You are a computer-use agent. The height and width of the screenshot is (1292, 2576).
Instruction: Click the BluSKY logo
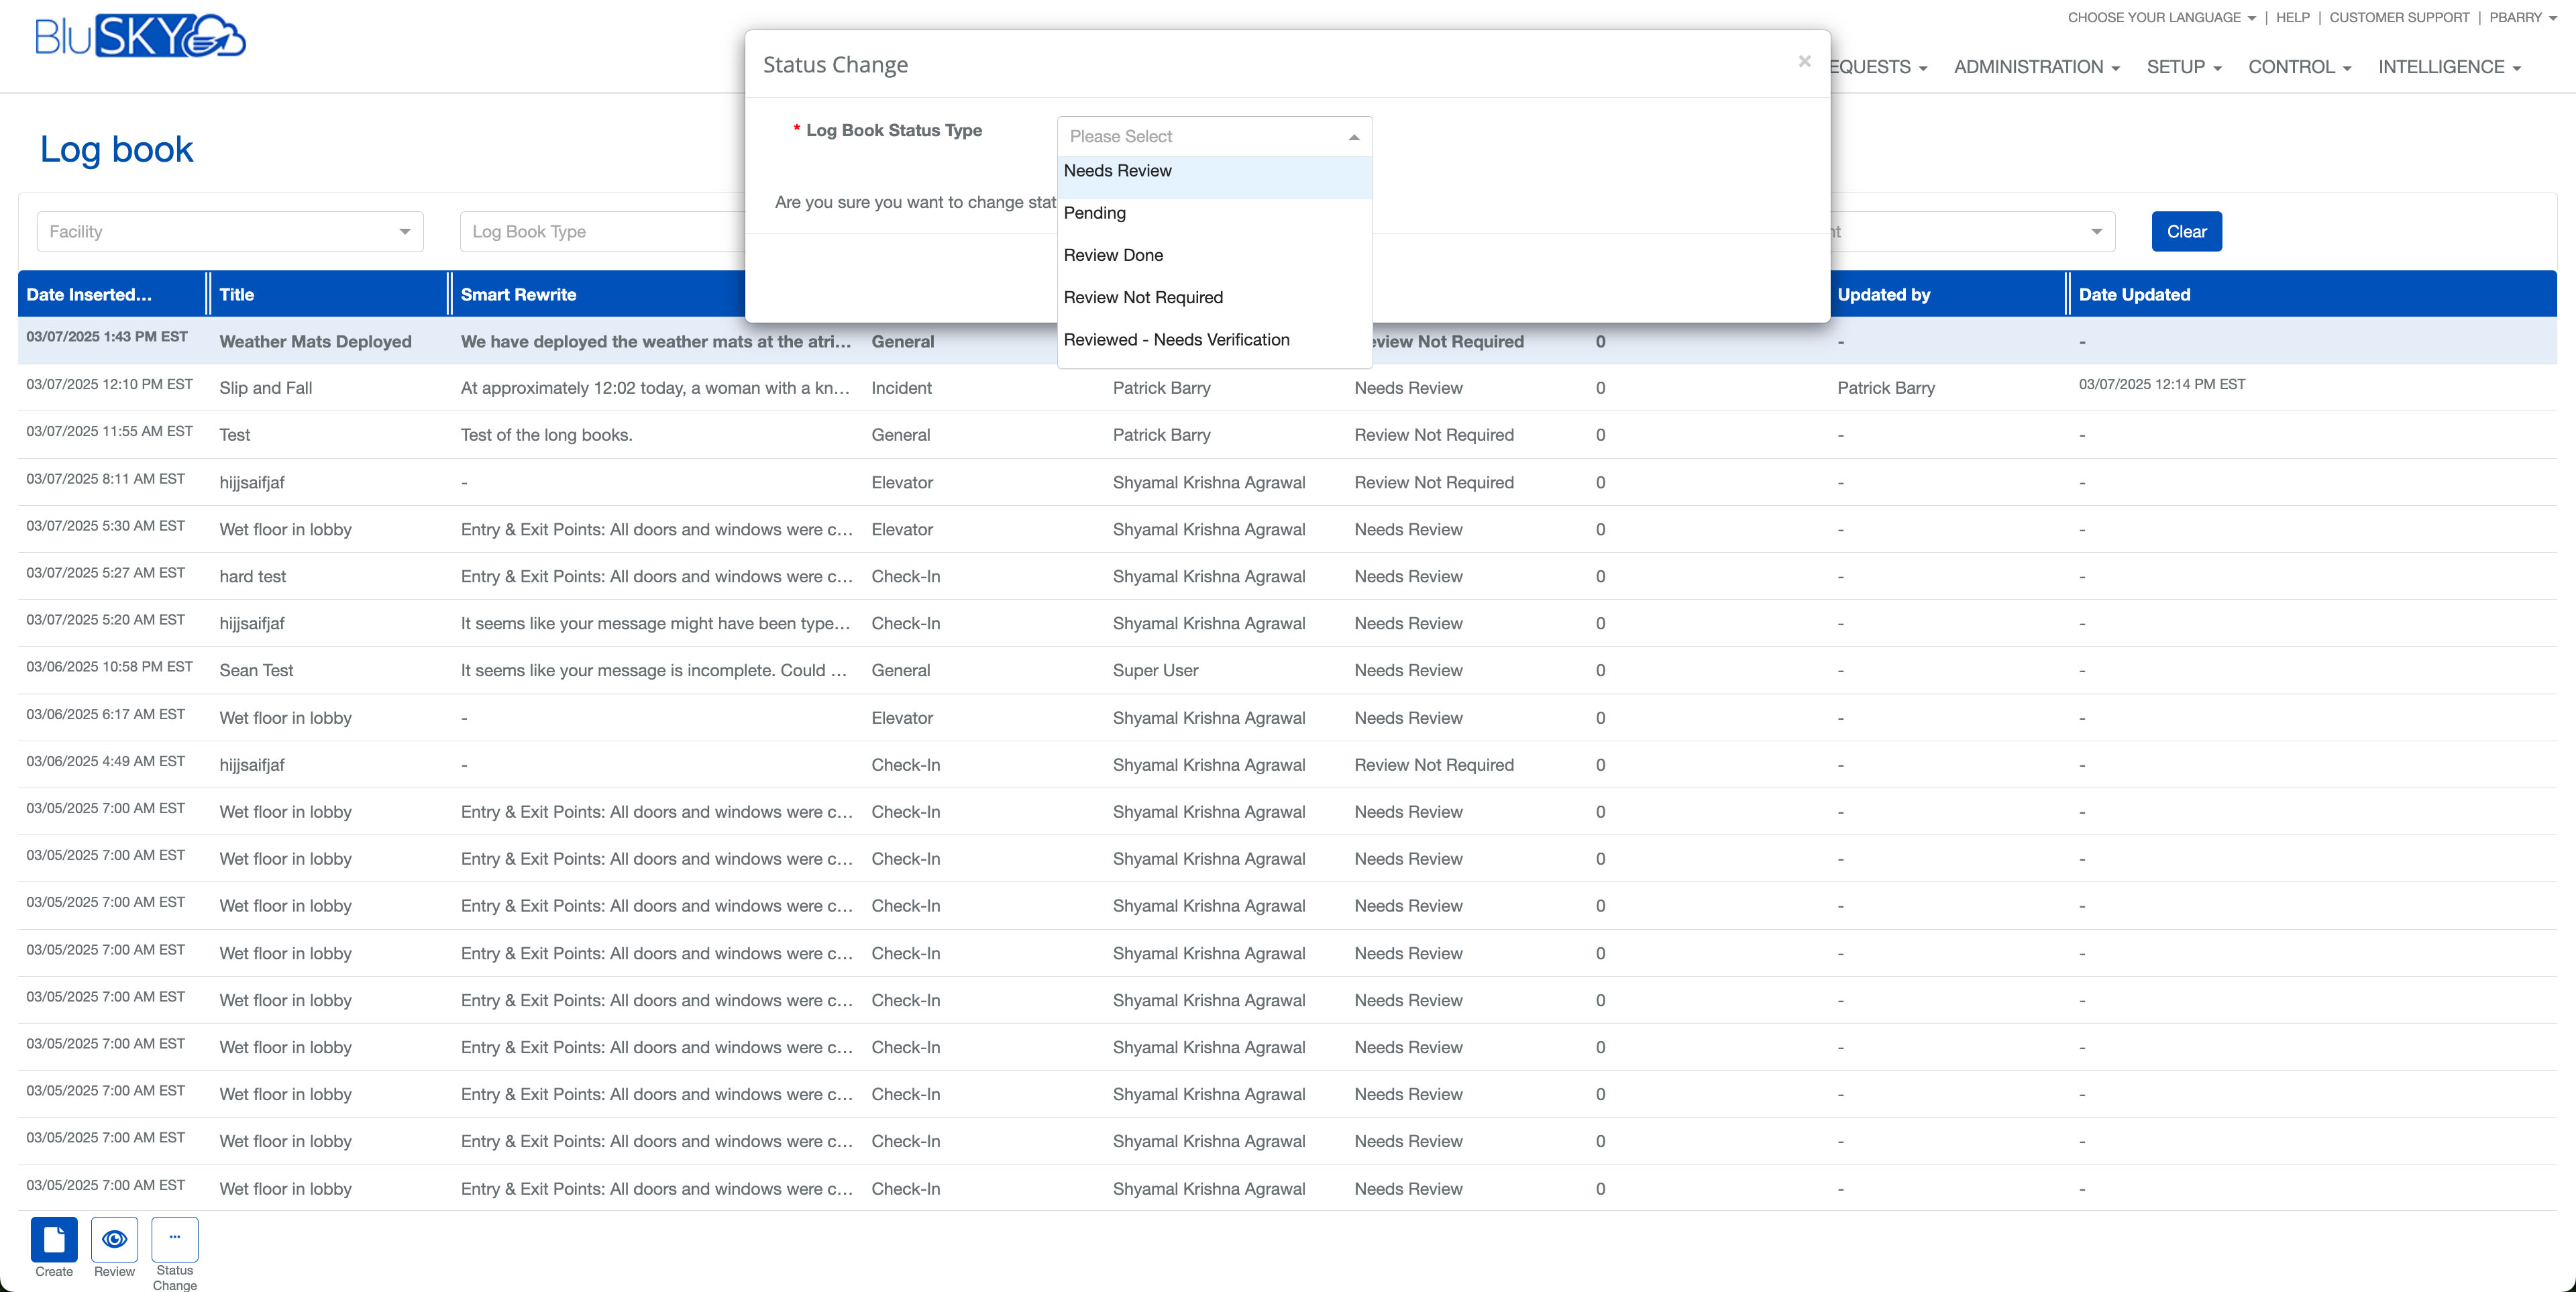140,37
